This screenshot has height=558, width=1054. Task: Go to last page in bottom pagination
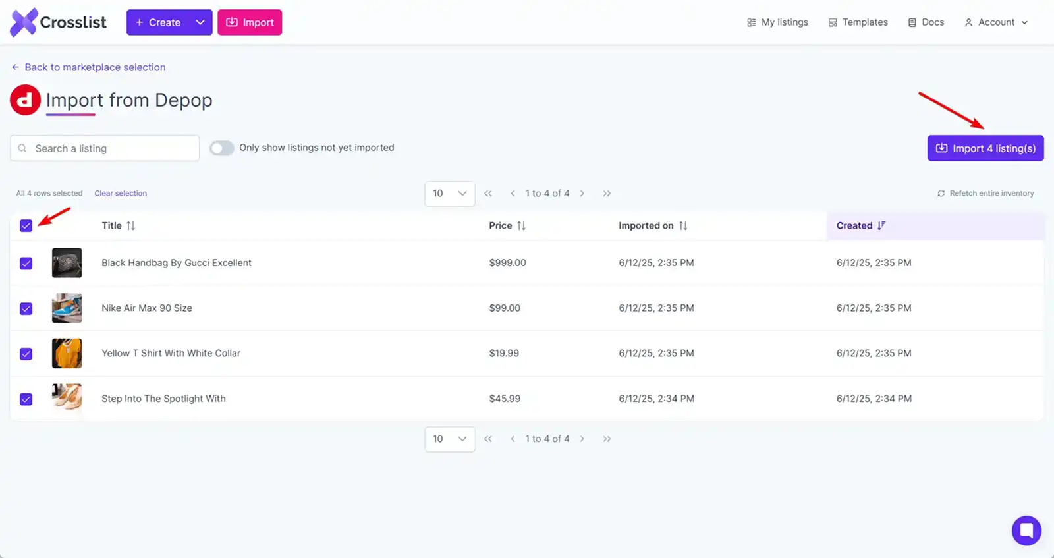[x=607, y=439]
